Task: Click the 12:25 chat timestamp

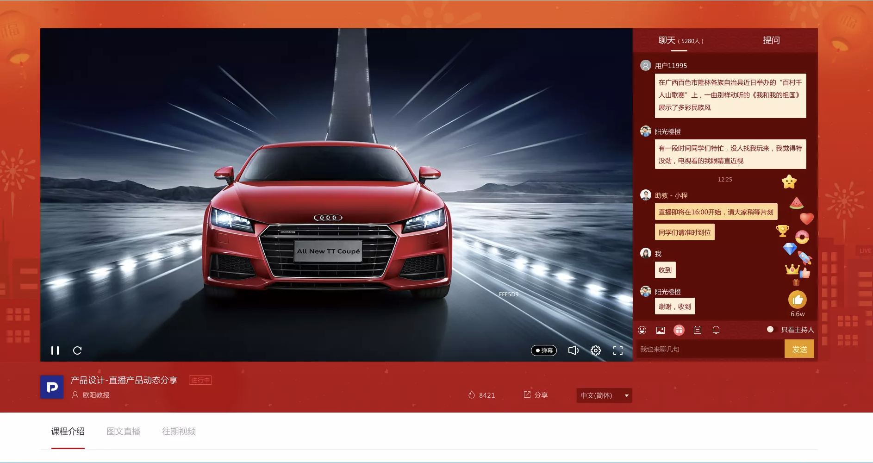Action: tap(725, 180)
